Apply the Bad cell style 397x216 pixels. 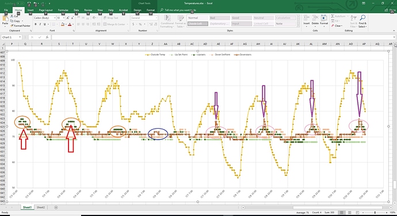[x=220, y=18]
